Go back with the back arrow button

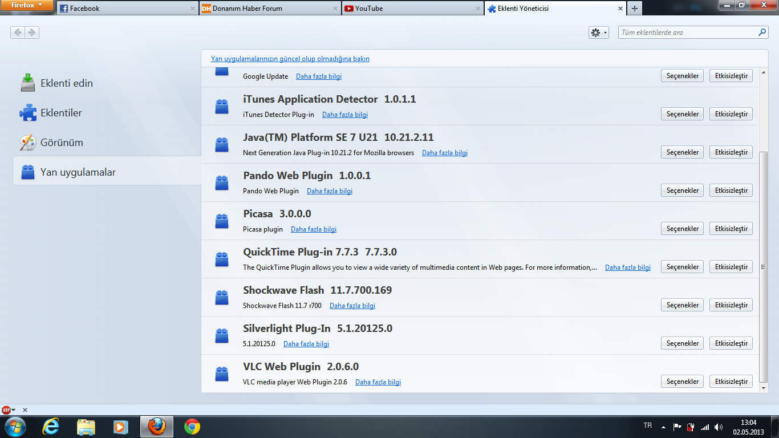tap(18, 33)
